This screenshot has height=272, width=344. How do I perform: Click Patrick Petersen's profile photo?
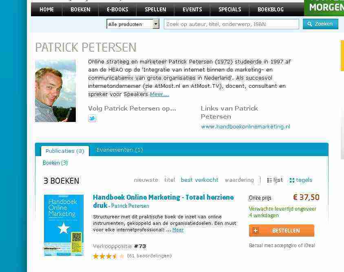point(55,91)
